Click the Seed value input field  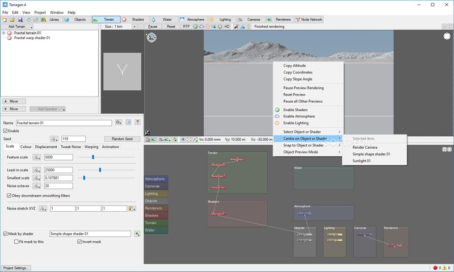point(73,139)
